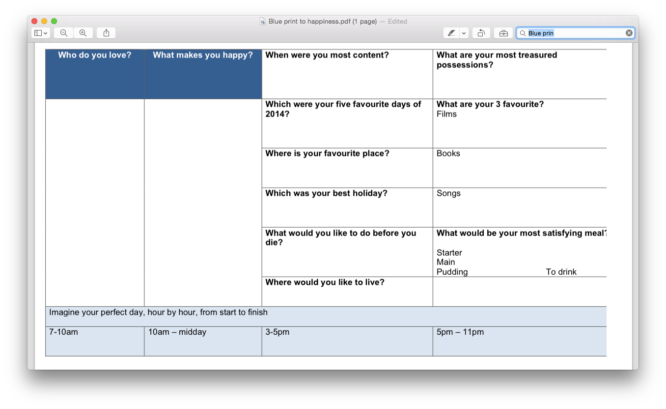Click the yellow minimize window button
The height and width of the screenshot is (409, 666).
click(44, 21)
